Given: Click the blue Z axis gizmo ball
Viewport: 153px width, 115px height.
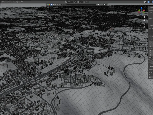Looking at the screenshot, I should click(x=142, y=8).
